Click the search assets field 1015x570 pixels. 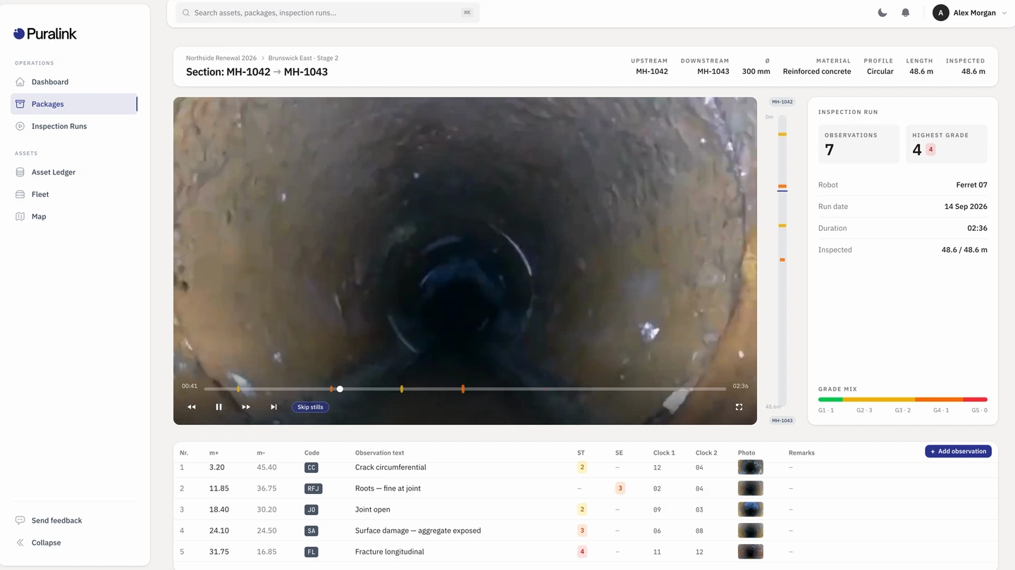click(x=328, y=13)
